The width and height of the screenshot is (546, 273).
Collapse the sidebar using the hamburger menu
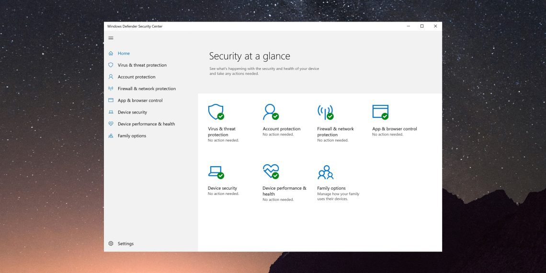(x=111, y=38)
